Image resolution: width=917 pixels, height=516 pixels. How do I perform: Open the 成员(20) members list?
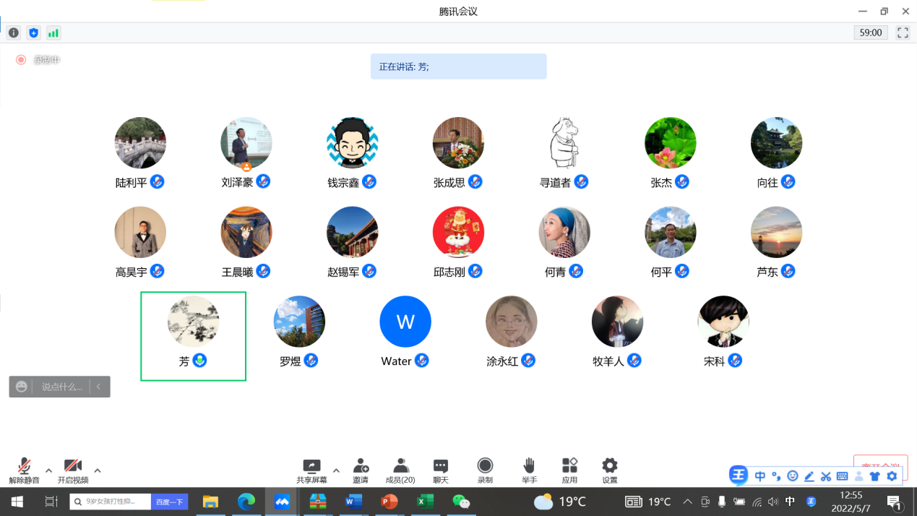pos(400,470)
